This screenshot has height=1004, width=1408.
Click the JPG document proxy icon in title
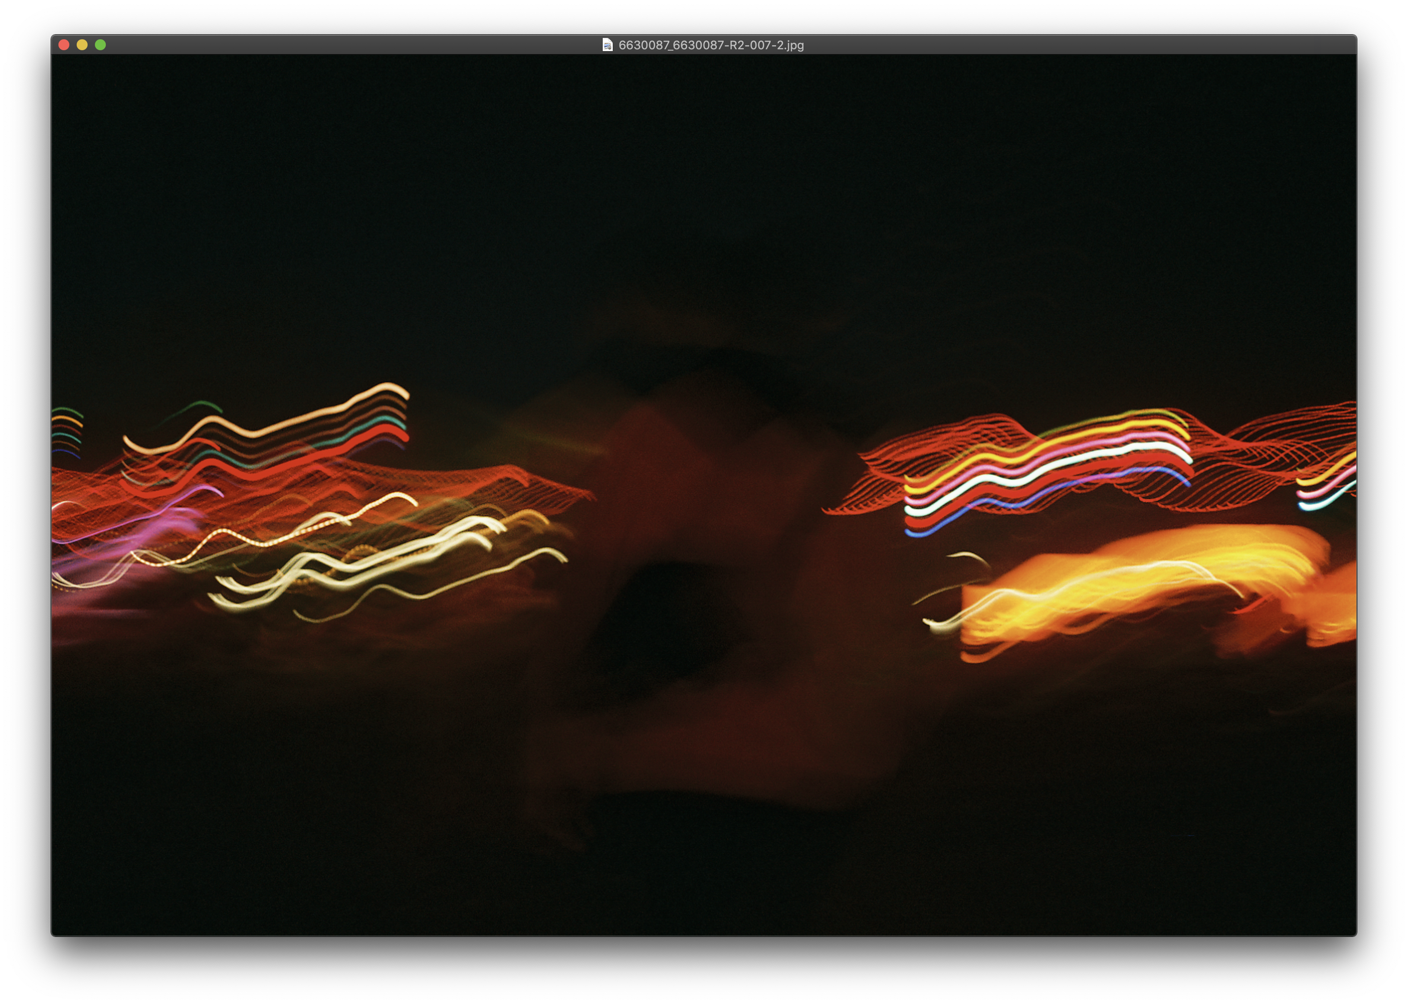607,45
